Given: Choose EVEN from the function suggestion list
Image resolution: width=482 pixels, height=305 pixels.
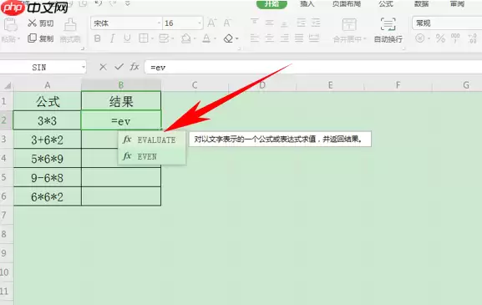Looking at the screenshot, I should (x=152, y=156).
